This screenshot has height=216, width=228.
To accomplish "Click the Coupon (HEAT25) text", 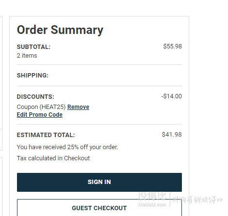I will point(41,107).
